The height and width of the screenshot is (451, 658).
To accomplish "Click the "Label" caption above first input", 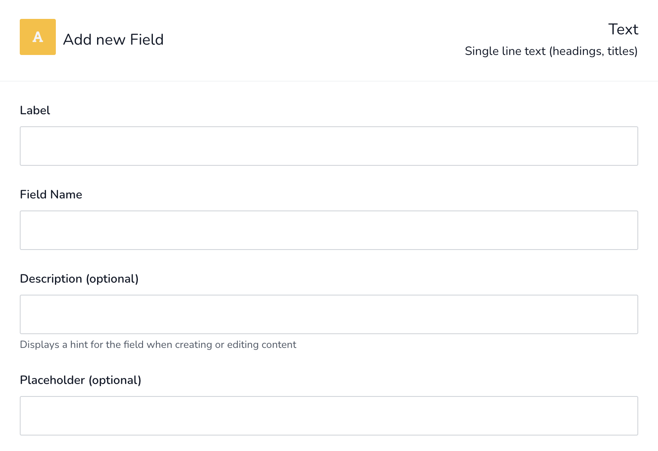I will [35, 110].
